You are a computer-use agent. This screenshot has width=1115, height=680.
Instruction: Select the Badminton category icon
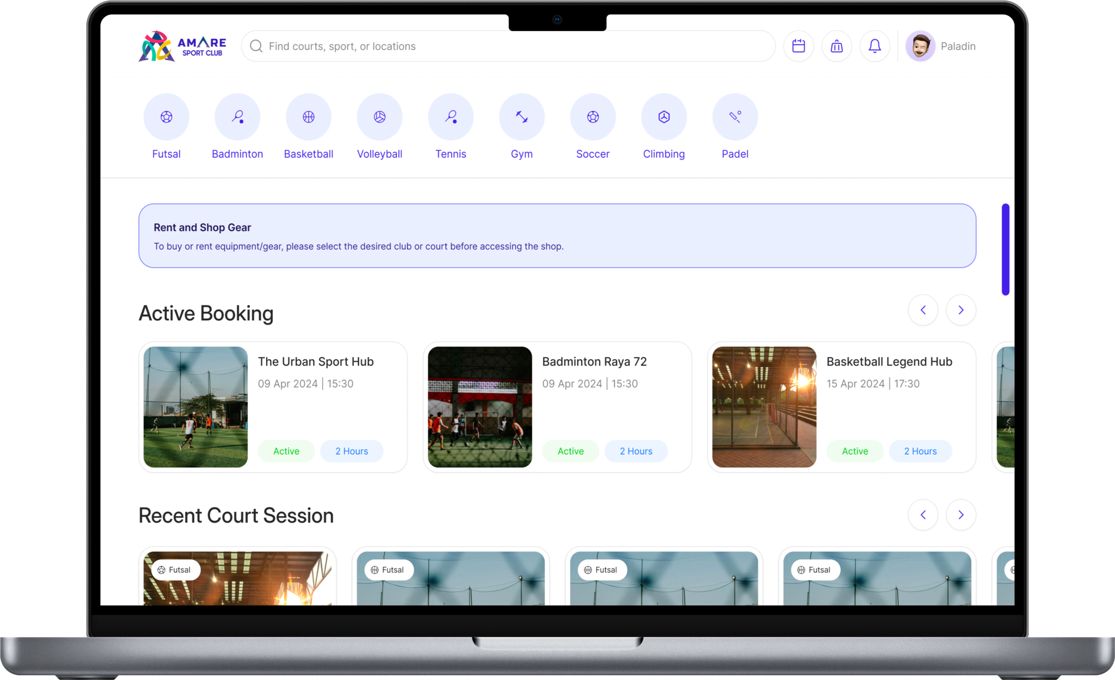coord(237,117)
